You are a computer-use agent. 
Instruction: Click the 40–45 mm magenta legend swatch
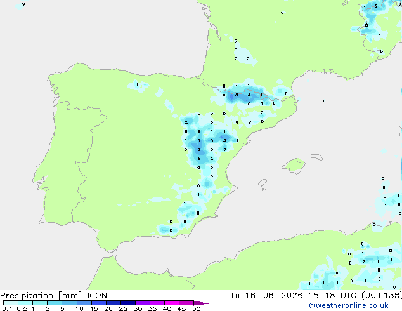(172, 303)
